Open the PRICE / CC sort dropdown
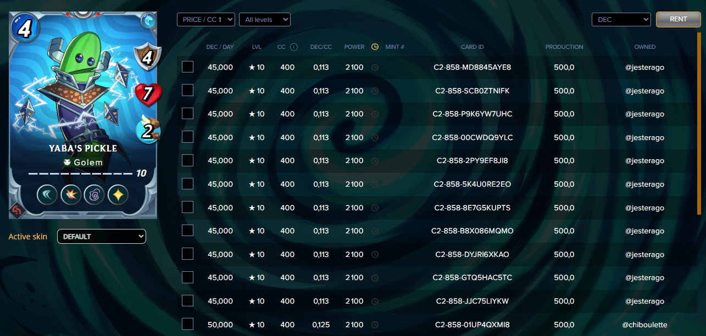The height and width of the screenshot is (336, 706). point(206,20)
